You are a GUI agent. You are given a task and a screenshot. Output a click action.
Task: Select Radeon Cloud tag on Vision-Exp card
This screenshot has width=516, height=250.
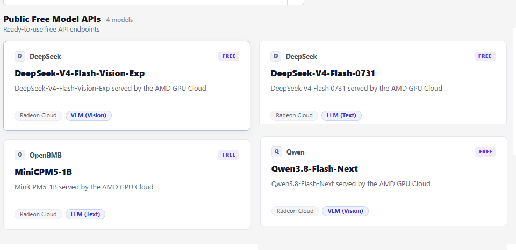click(x=38, y=116)
